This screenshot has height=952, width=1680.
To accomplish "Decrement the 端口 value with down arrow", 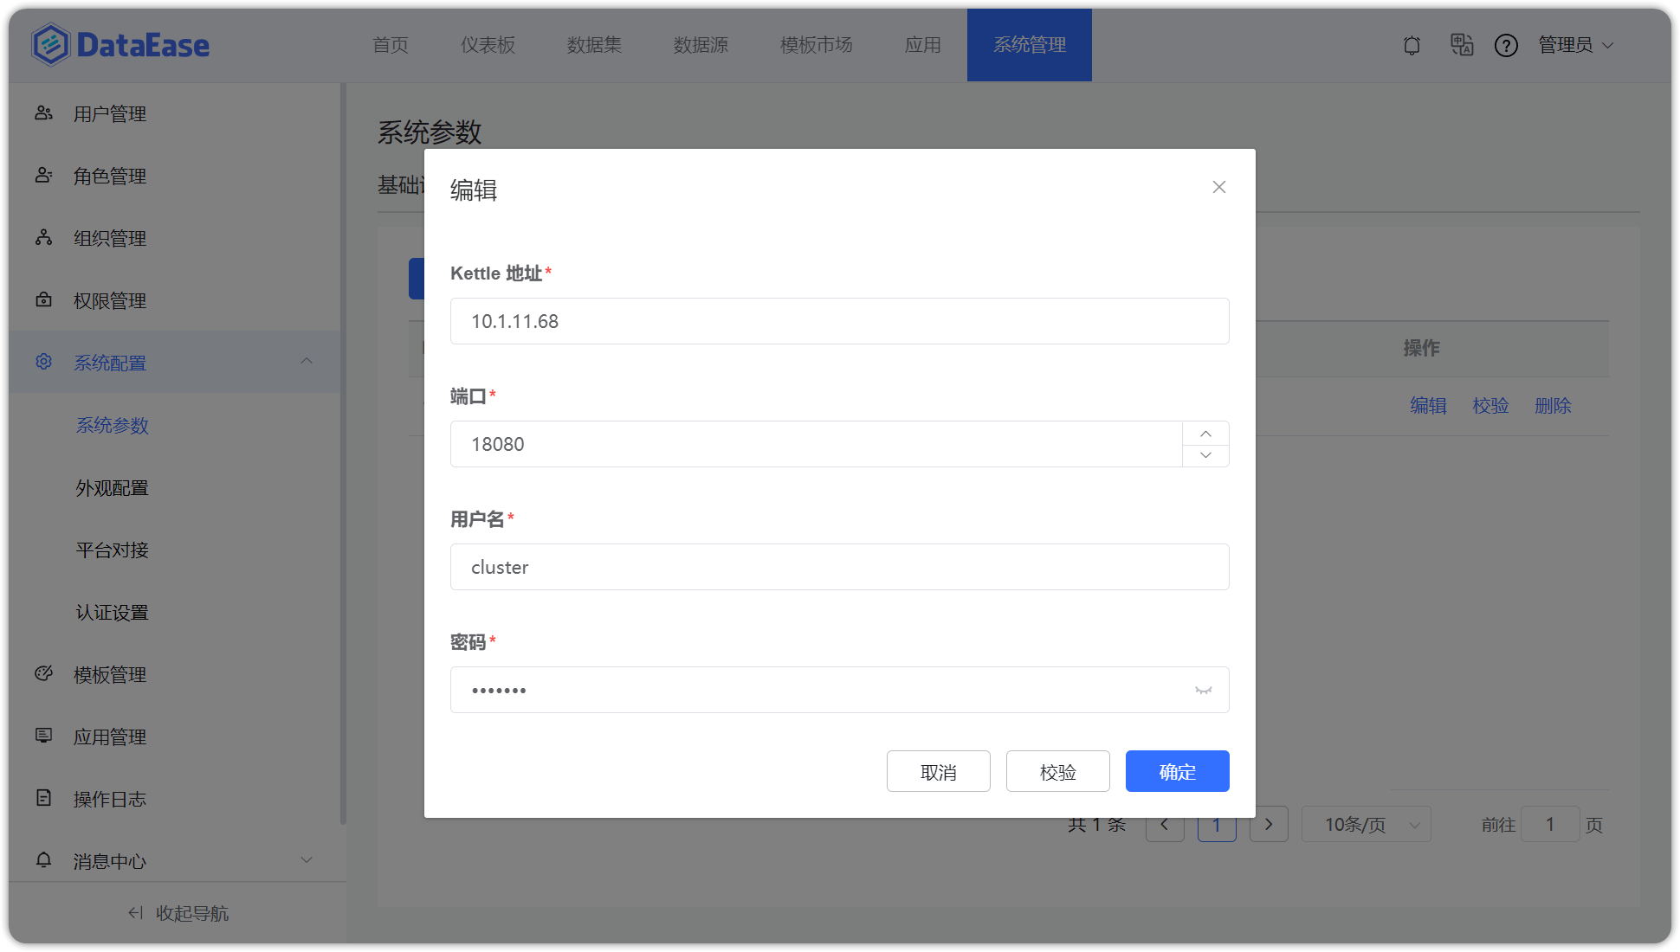I will (x=1205, y=454).
